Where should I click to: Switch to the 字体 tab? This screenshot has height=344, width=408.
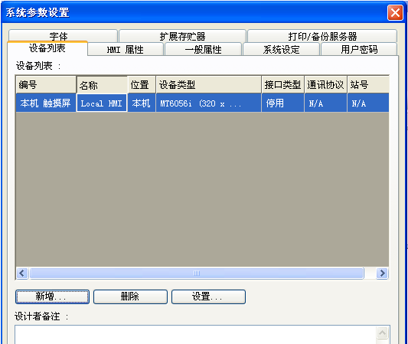pyautogui.click(x=63, y=36)
